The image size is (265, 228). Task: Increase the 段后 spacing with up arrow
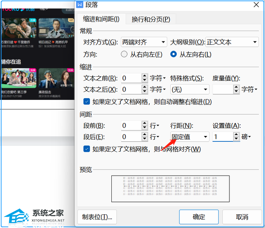[145, 134]
